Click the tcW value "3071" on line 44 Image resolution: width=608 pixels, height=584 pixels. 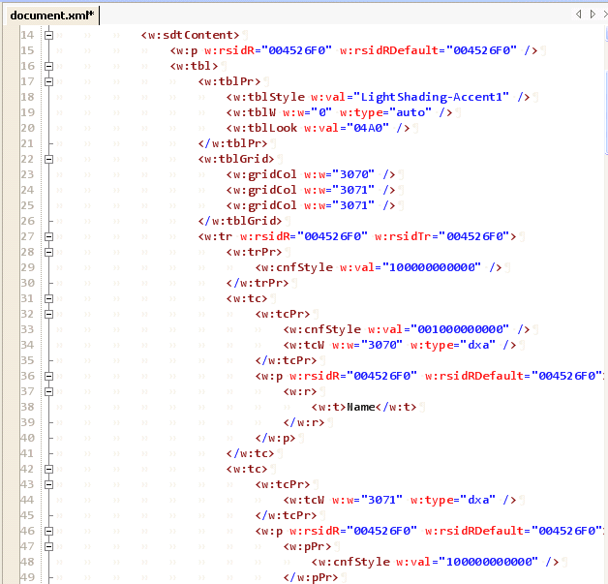coord(382,500)
